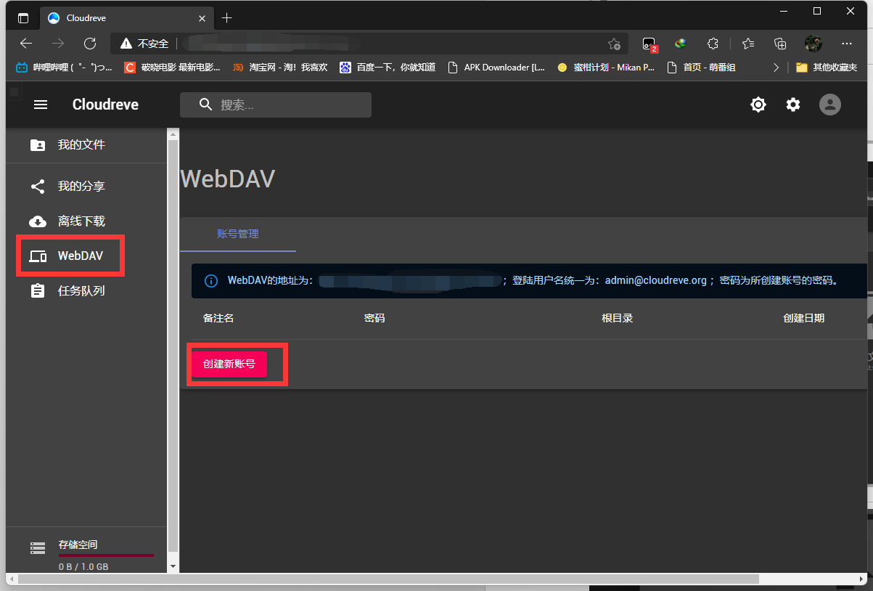Open the 百度一下 bookmark
Image resolution: width=873 pixels, height=591 pixels.
pos(388,67)
